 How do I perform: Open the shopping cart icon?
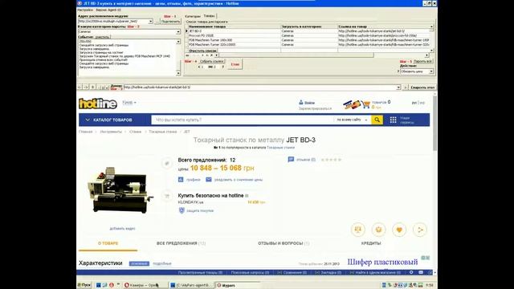tap(366, 105)
